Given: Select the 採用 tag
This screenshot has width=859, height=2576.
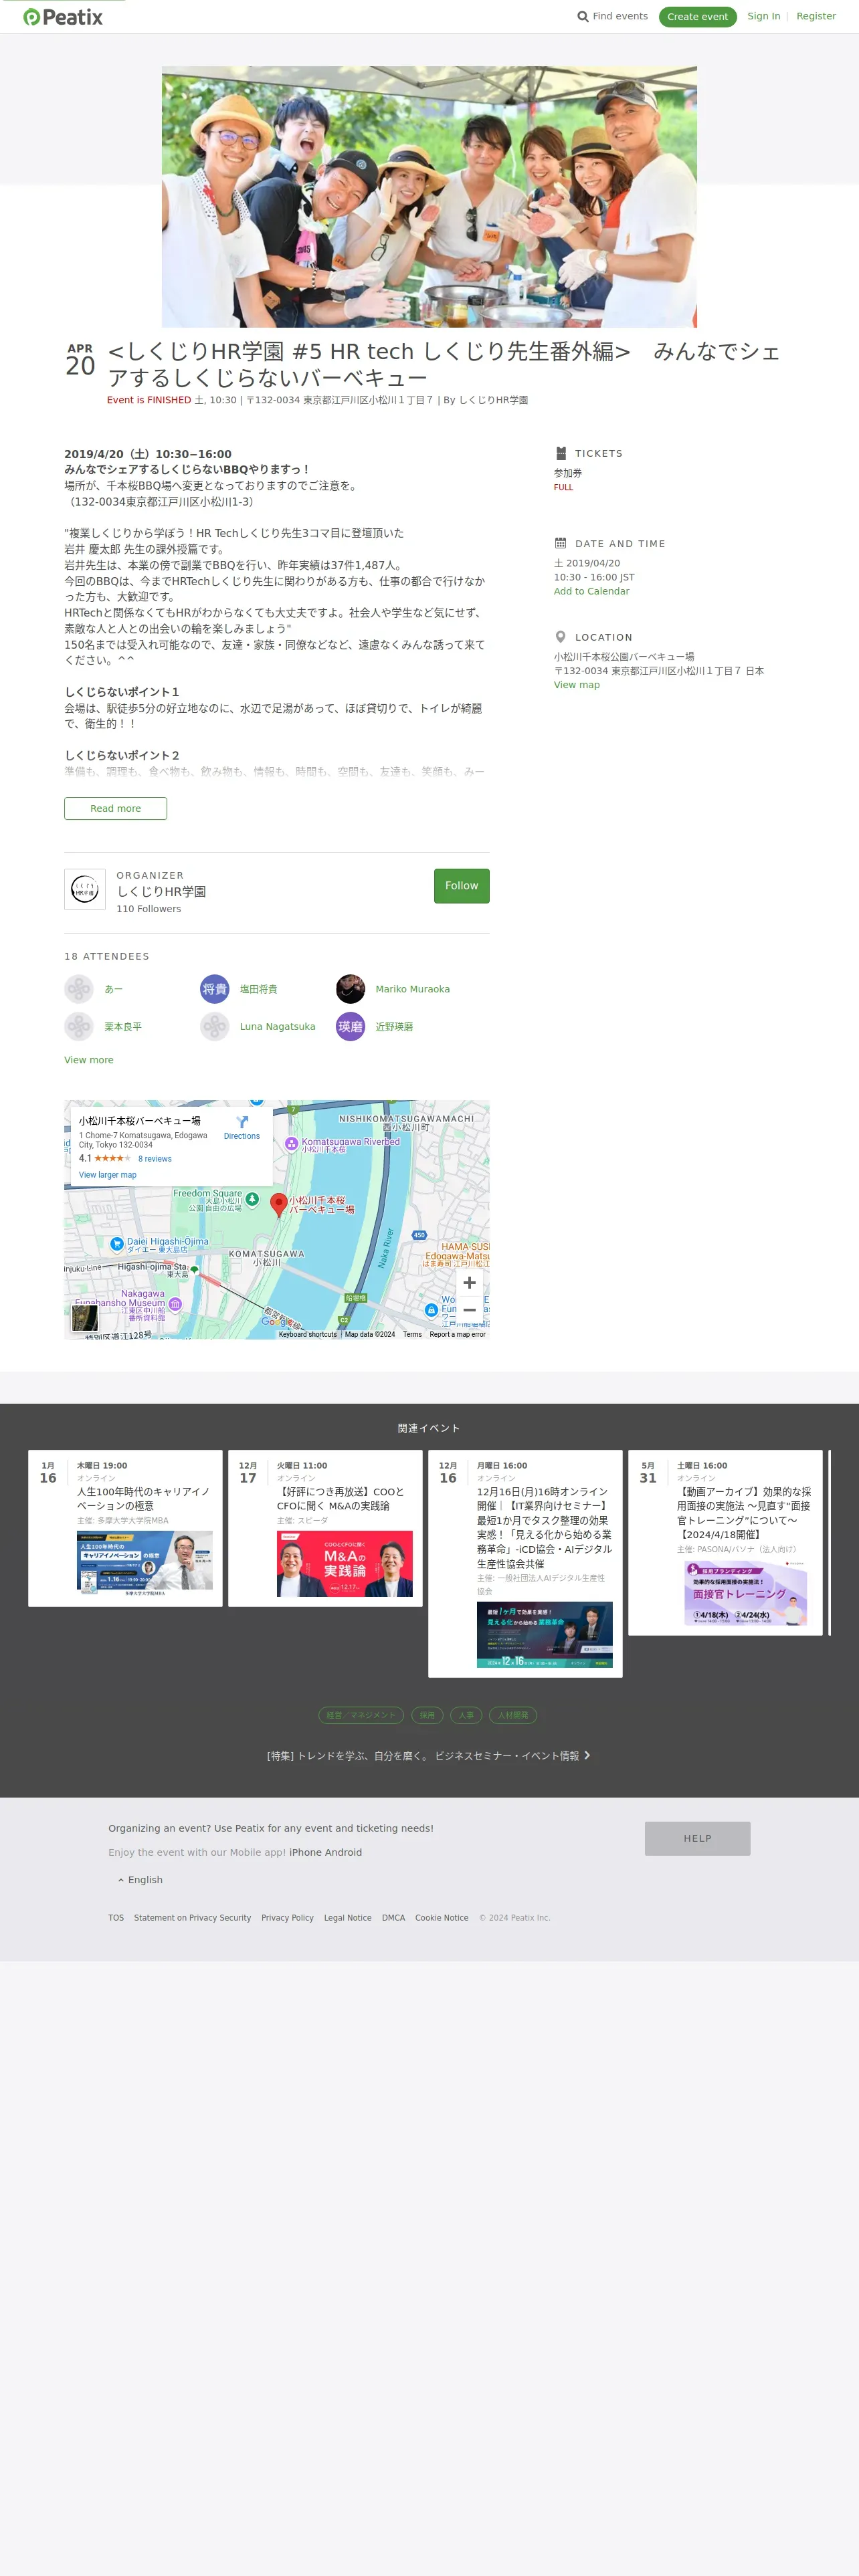Looking at the screenshot, I should [x=427, y=1715].
